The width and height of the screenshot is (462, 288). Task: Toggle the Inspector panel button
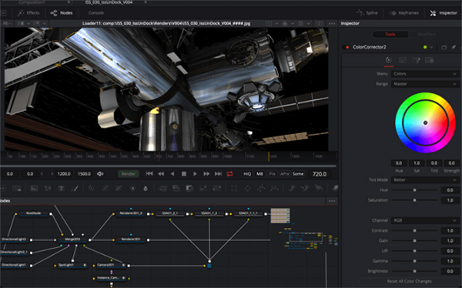(x=444, y=12)
